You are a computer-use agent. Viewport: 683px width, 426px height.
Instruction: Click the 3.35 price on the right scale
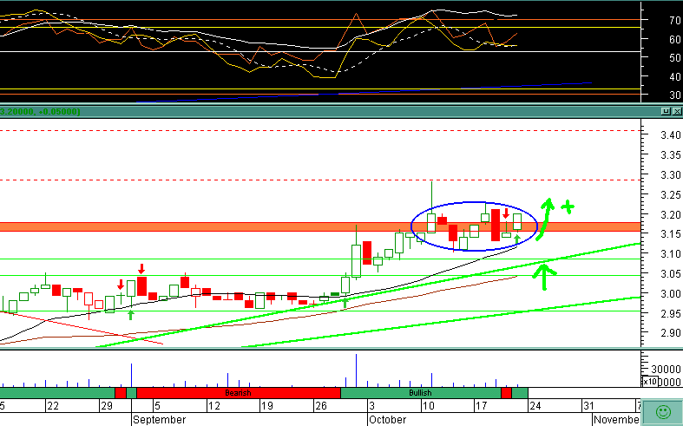[670, 155]
